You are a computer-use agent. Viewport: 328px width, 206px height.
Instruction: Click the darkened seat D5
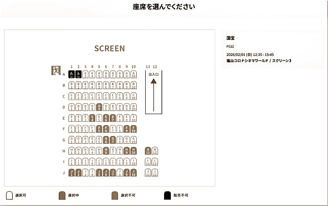pos(99,107)
